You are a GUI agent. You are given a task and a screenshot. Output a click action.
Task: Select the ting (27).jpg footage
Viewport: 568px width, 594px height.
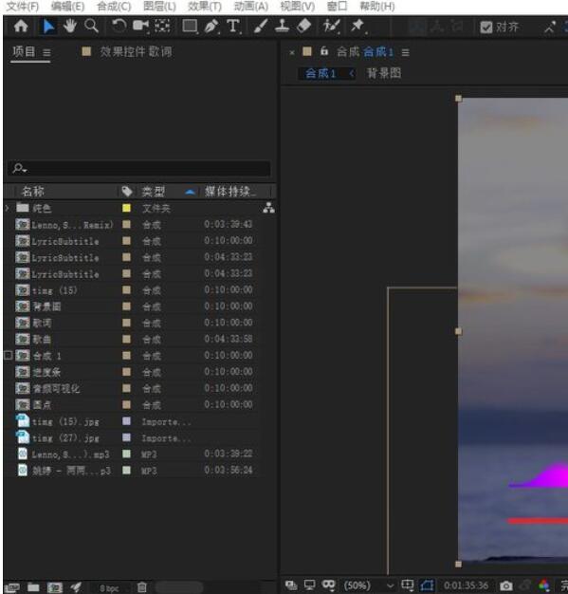65,437
